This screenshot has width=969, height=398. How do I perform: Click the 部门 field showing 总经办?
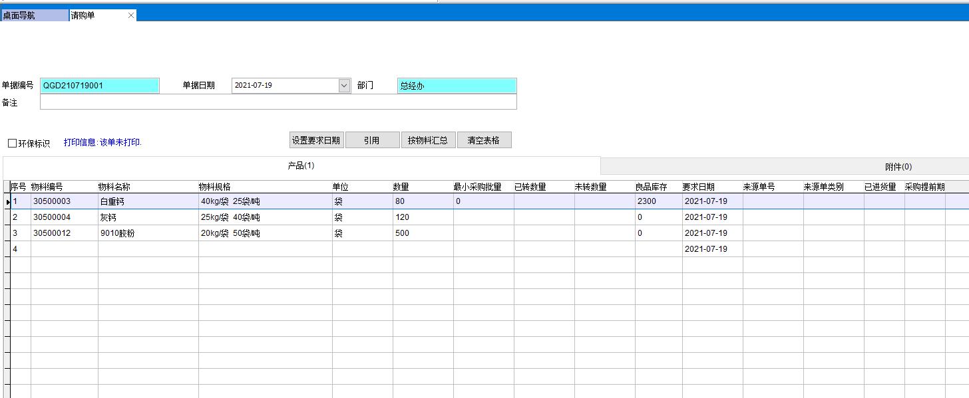pyautogui.click(x=457, y=86)
